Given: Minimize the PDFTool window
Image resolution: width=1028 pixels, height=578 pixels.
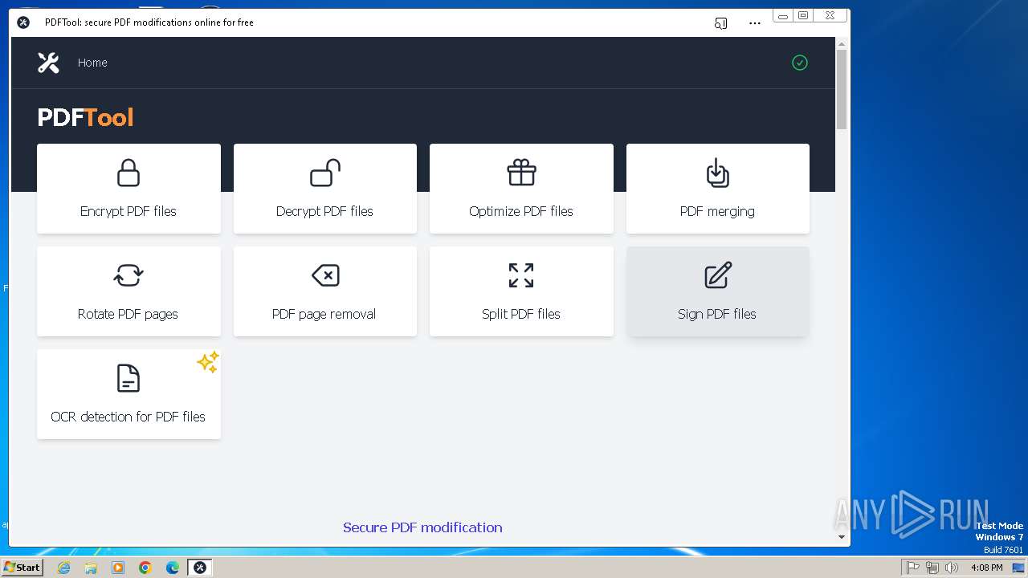Looking at the screenshot, I should coord(783,15).
